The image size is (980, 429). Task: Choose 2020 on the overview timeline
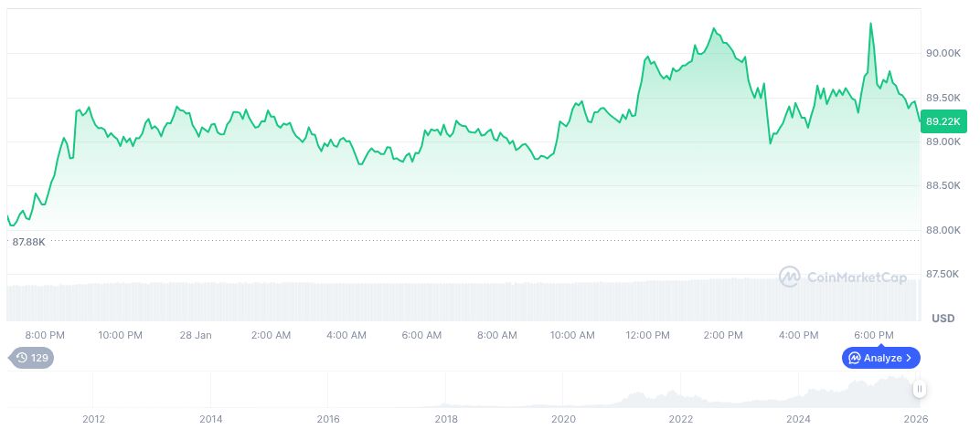(564, 419)
